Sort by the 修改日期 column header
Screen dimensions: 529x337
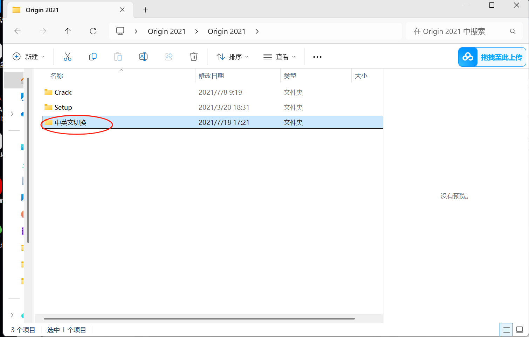click(211, 76)
